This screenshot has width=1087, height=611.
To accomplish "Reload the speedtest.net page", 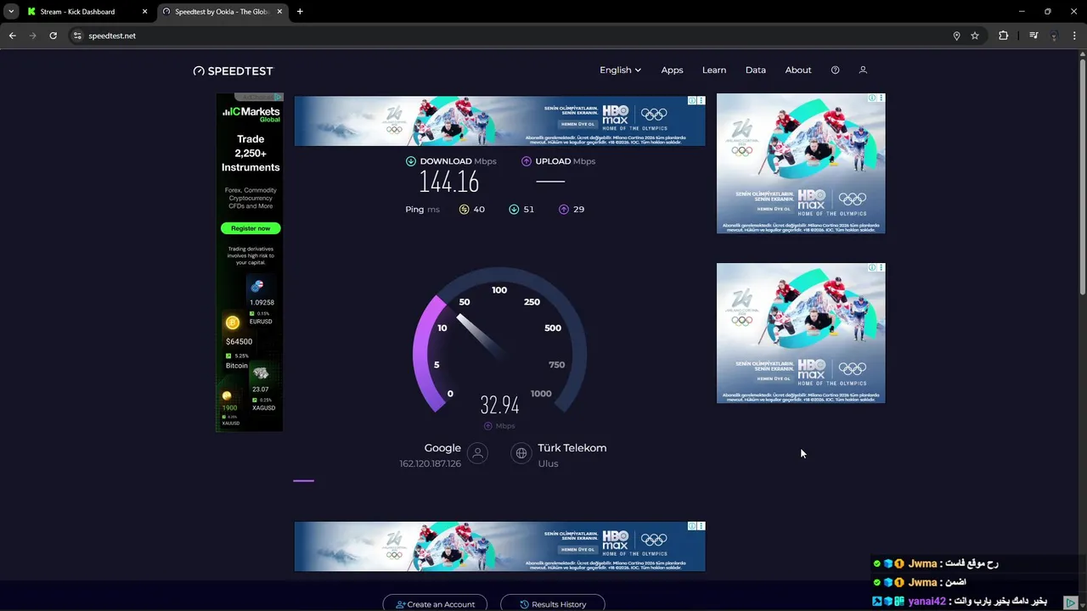I will [x=53, y=36].
